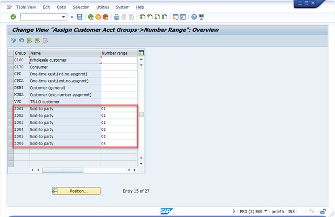This screenshot has width=335, height=217.
Task: Click the prds4h server name in status bar
Action: click(278, 212)
